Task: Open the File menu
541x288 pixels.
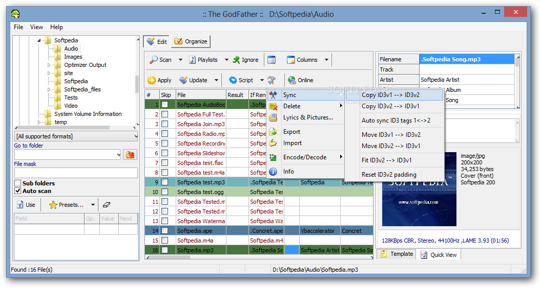Action: coord(18,27)
